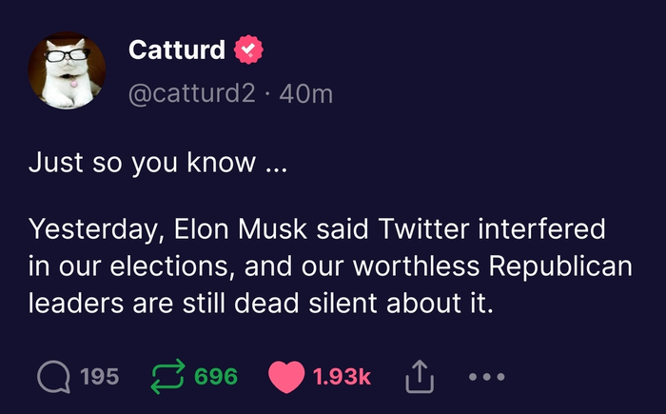Open the Catturd display name
The width and height of the screenshot is (666, 414).
pyautogui.click(x=176, y=49)
